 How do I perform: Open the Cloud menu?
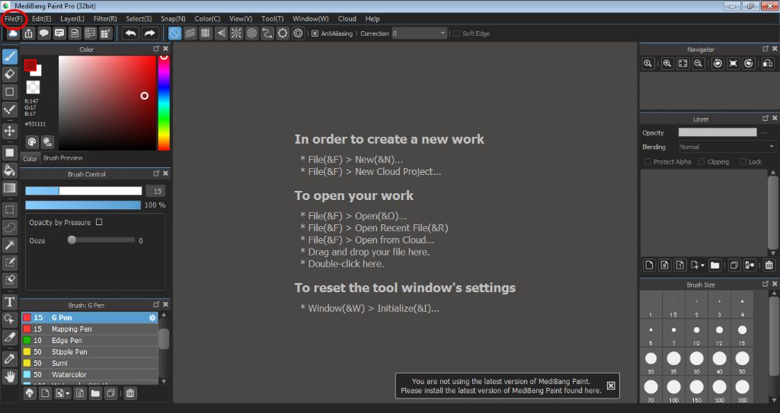pos(347,18)
